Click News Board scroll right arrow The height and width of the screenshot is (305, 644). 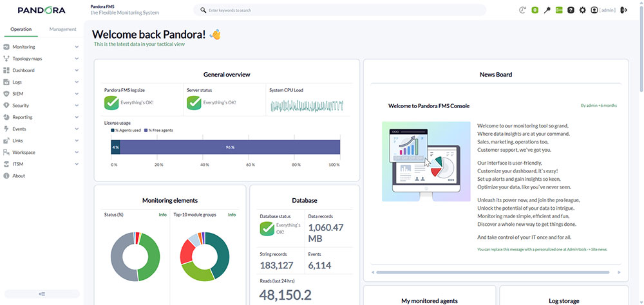tap(619, 272)
